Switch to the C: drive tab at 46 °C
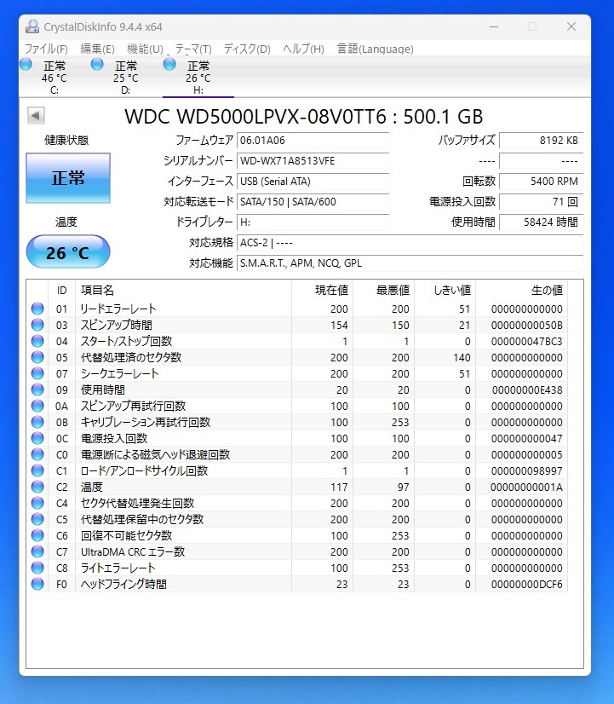 tap(55, 78)
